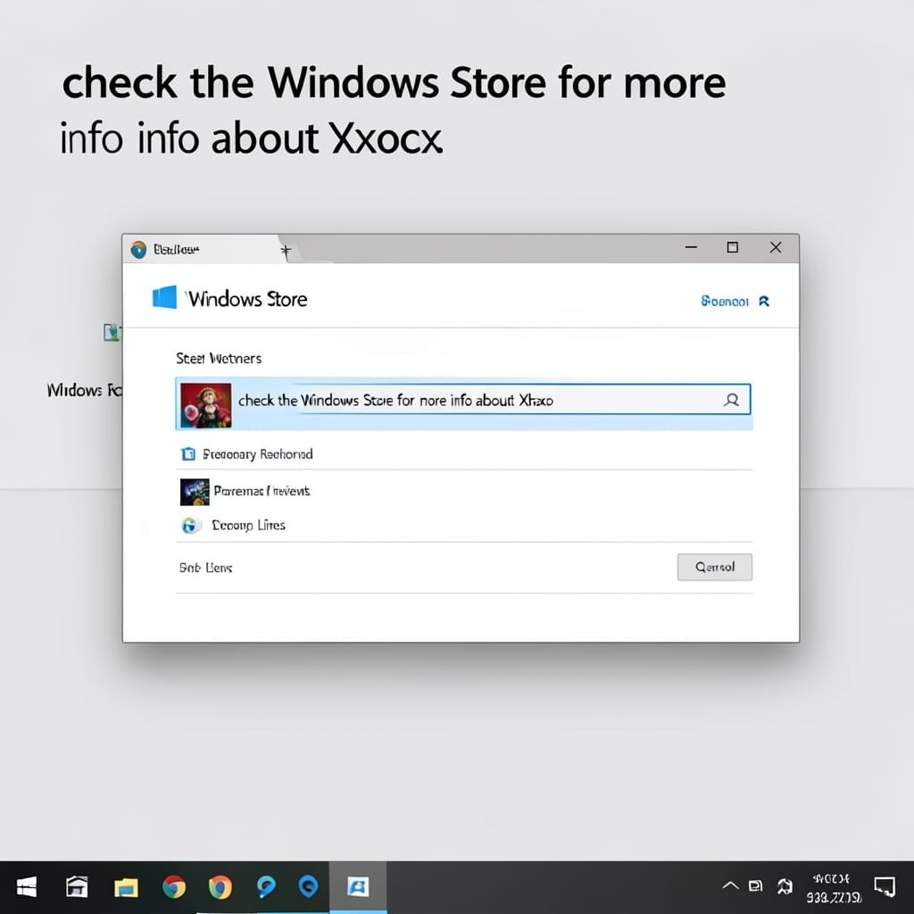Select the browser tab label
914x914 pixels.
[x=176, y=250]
